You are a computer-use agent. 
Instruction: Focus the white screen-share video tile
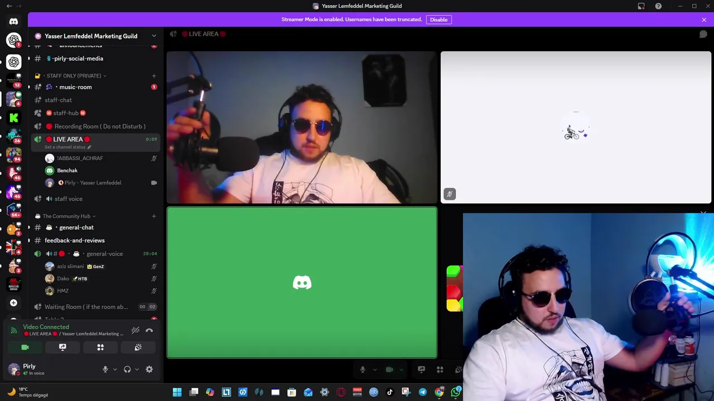tap(576, 128)
